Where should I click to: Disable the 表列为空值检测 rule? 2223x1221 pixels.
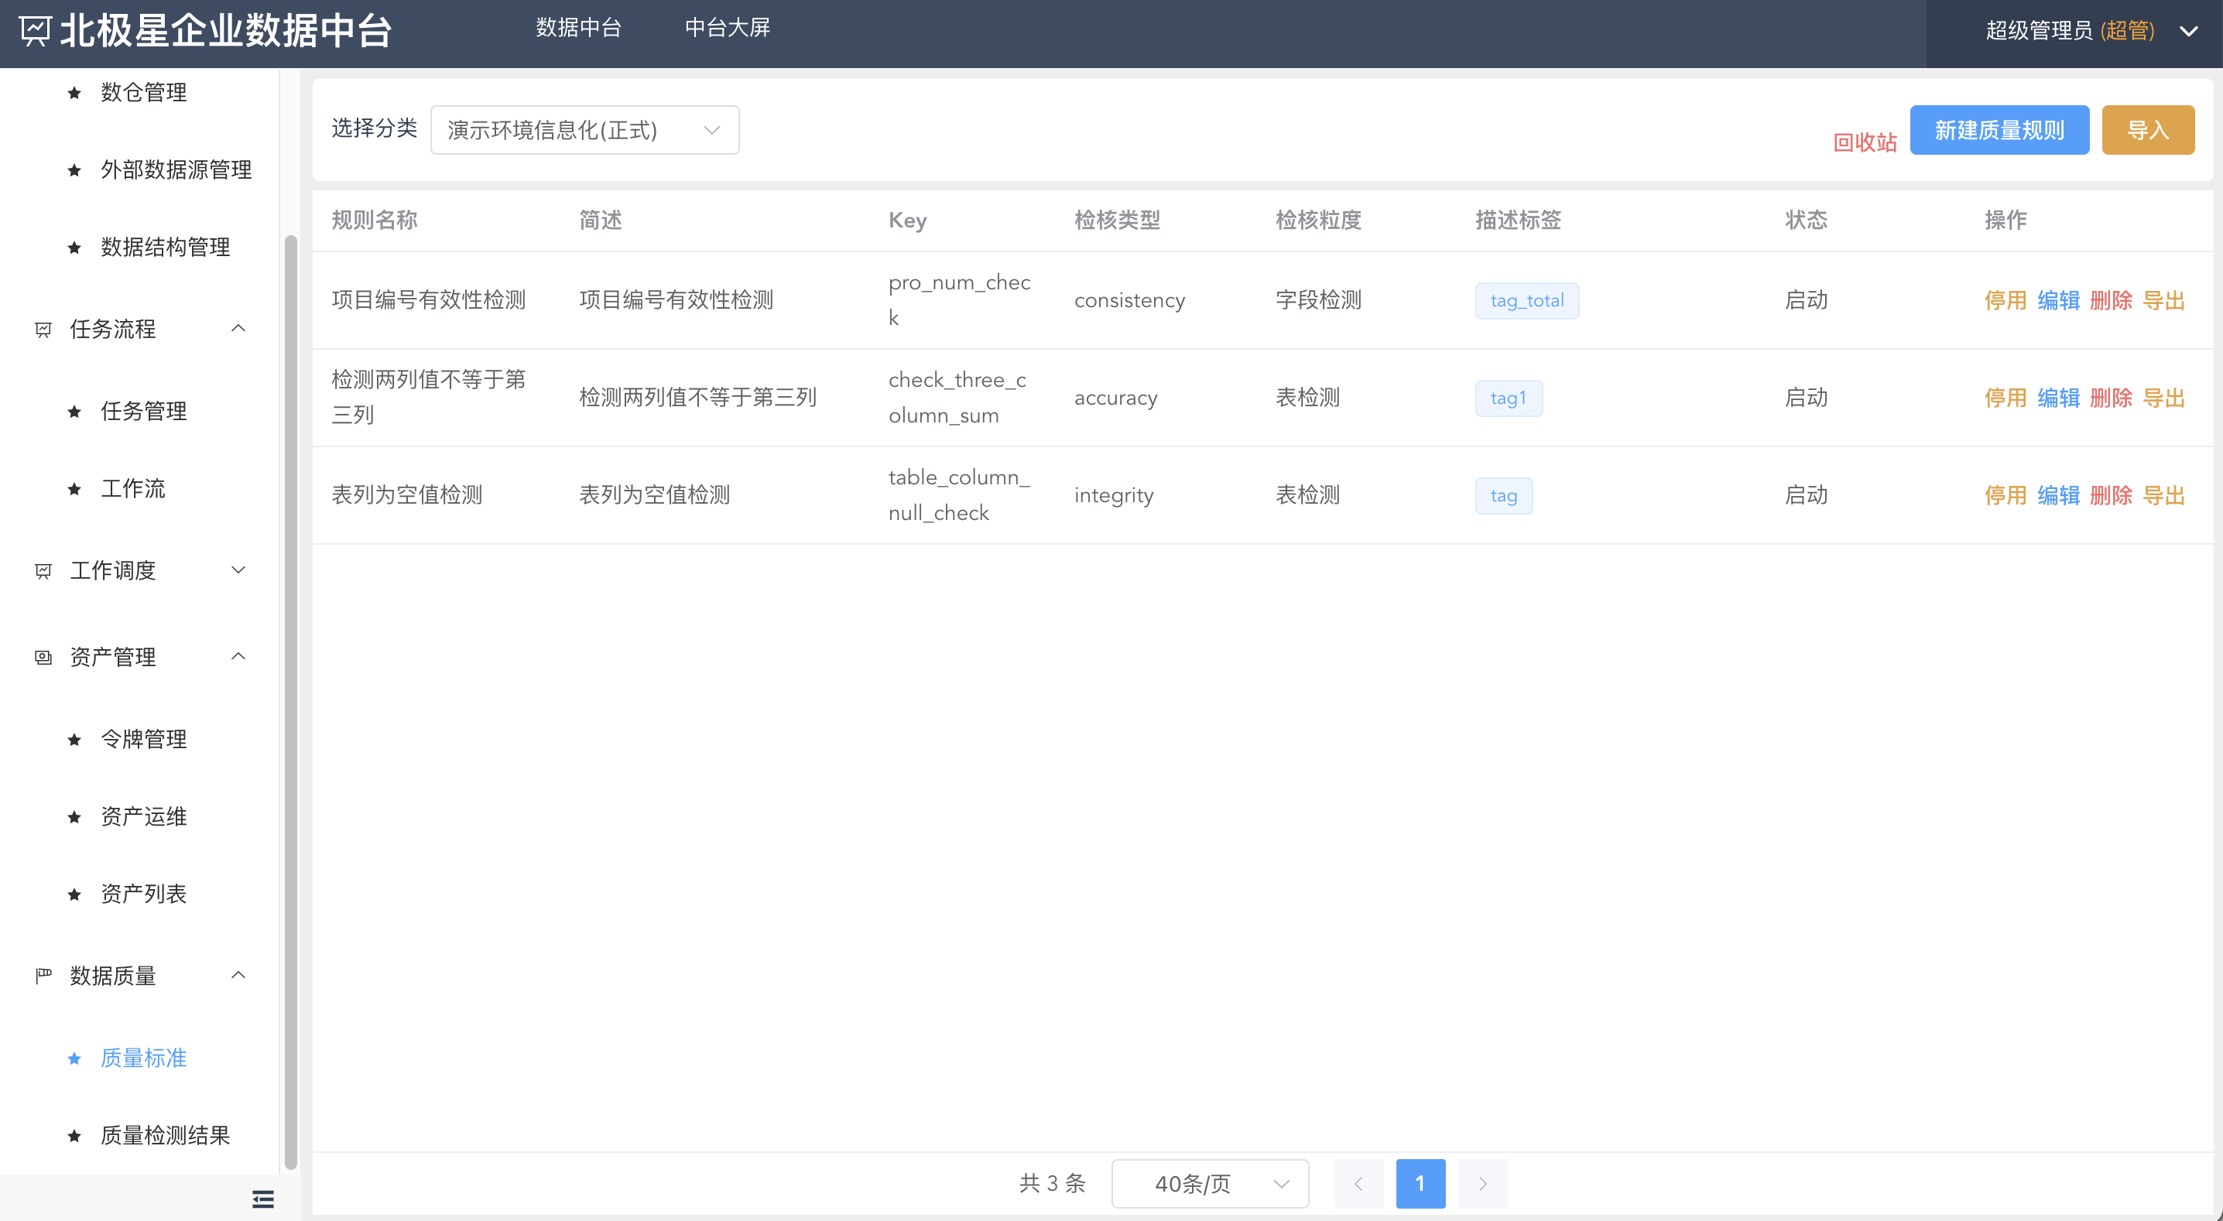(2005, 494)
